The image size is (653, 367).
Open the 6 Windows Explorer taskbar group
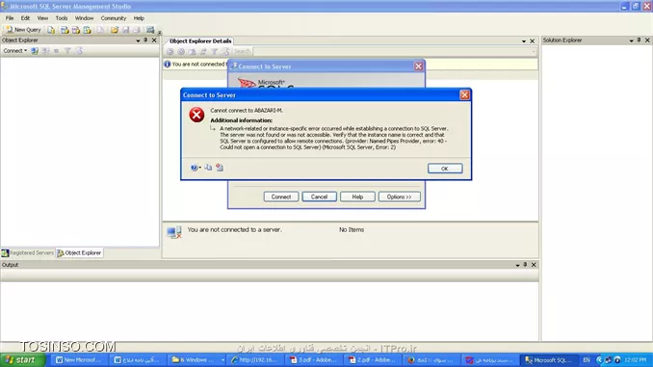point(197,360)
